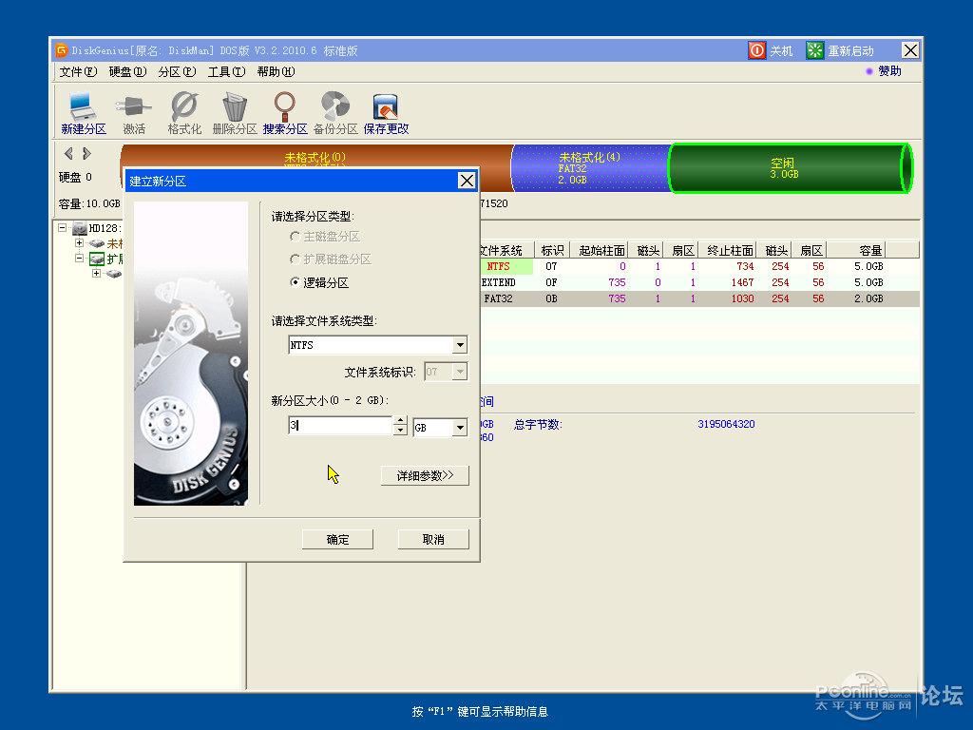Click the New Partition (新建分区) toolbar icon
Screen dimensions: 973x730
pyautogui.click(x=84, y=113)
